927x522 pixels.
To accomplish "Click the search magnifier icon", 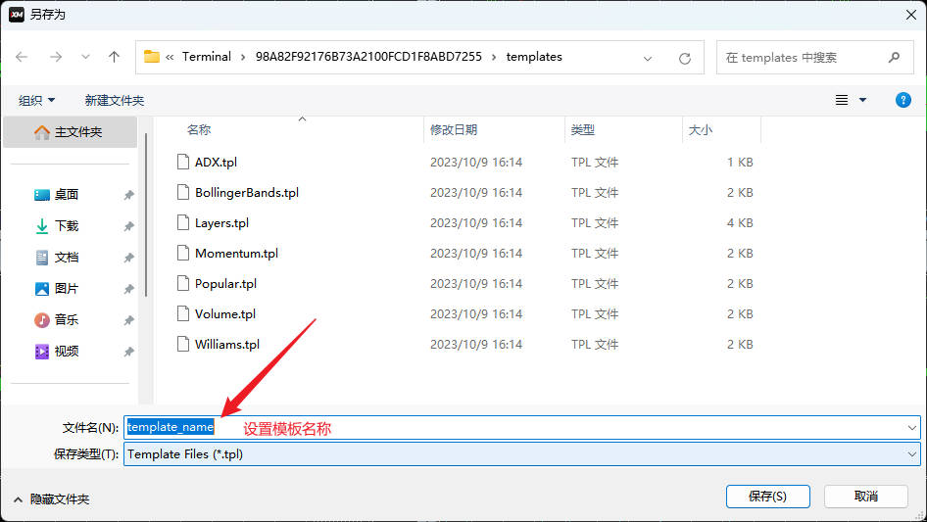I will click(x=894, y=58).
